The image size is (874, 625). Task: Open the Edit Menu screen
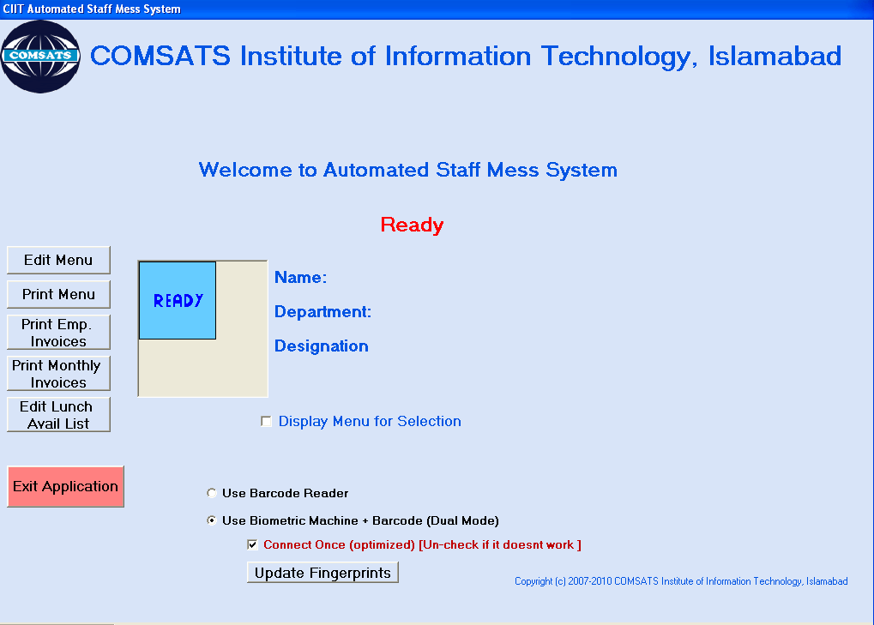(x=58, y=260)
